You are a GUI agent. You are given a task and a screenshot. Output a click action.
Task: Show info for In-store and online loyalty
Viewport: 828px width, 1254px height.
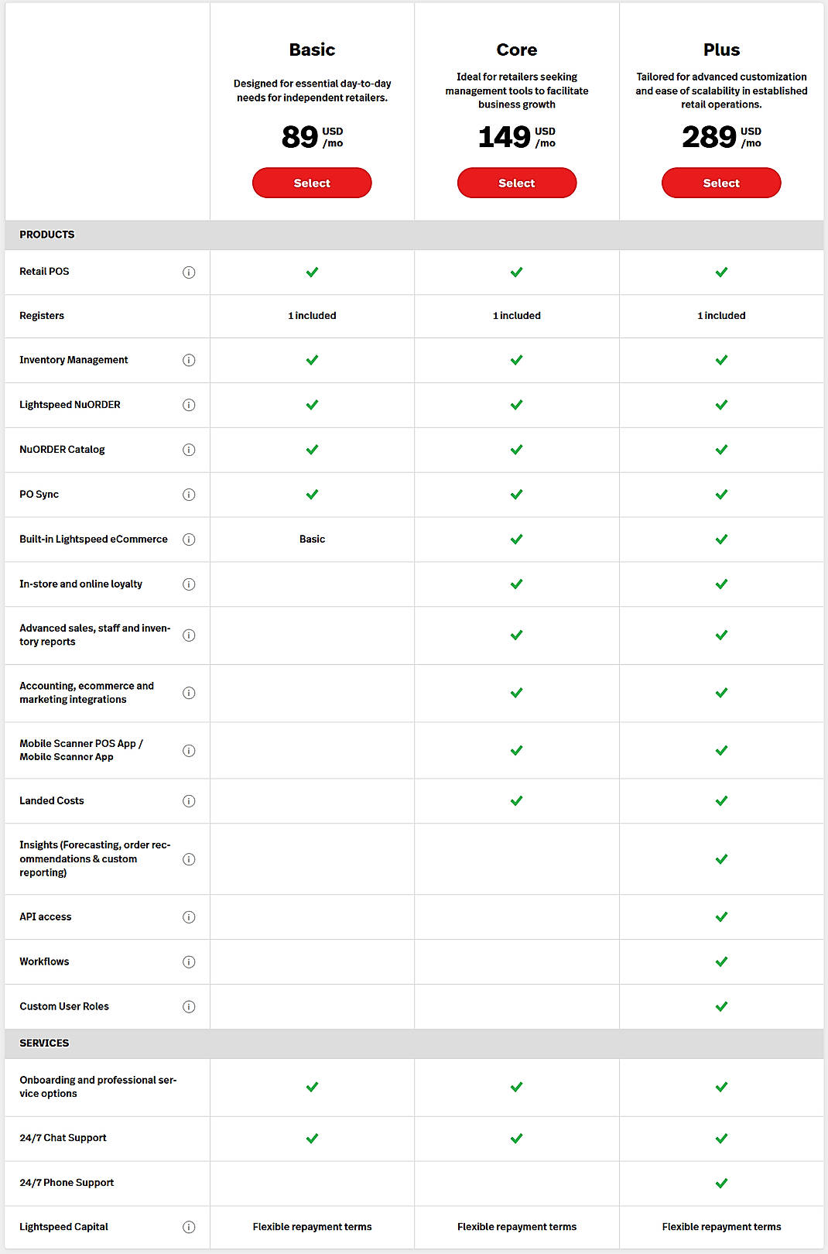(x=189, y=585)
